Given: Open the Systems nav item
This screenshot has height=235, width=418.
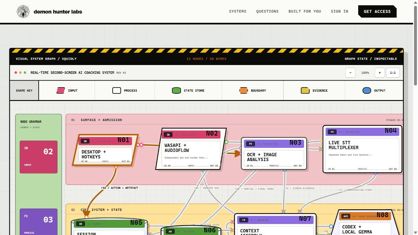Looking at the screenshot, I should pyautogui.click(x=238, y=11).
